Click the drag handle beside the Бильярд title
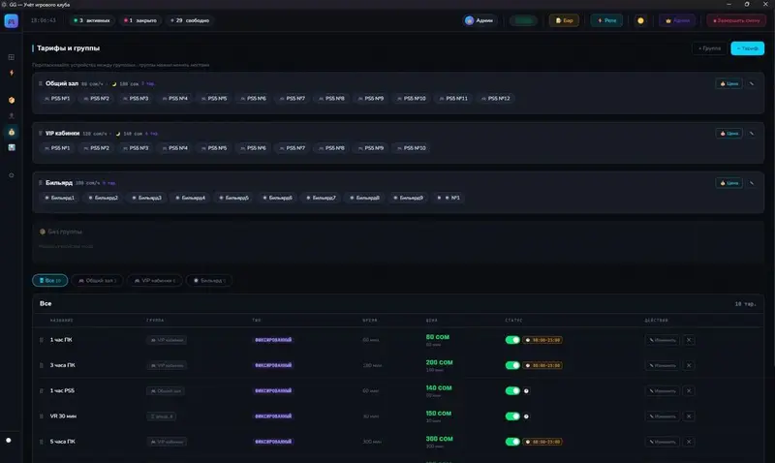 tap(41, 183)
